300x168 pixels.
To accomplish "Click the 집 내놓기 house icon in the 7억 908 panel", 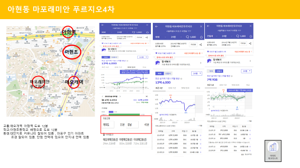I will tap(210, 61).
